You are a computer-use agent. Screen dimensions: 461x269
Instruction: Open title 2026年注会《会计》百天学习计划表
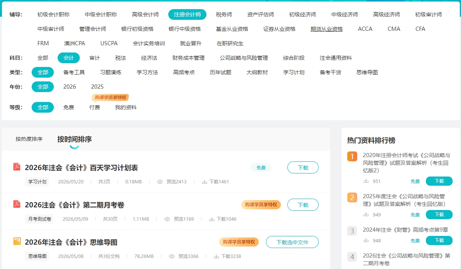[81, 167]
